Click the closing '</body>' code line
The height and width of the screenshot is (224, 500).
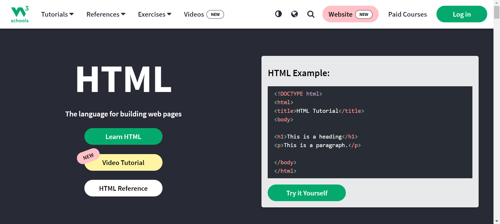(285, 162)
